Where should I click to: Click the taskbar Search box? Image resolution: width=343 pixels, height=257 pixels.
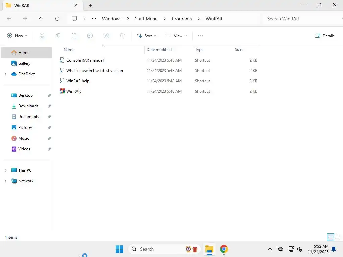pos(164,249)
